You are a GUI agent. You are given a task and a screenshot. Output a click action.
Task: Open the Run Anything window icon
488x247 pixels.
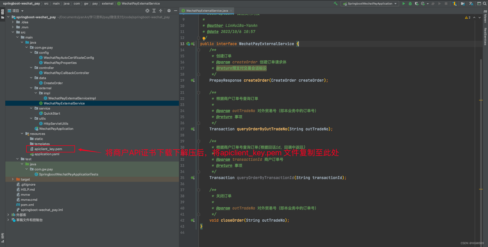[479, 4]
